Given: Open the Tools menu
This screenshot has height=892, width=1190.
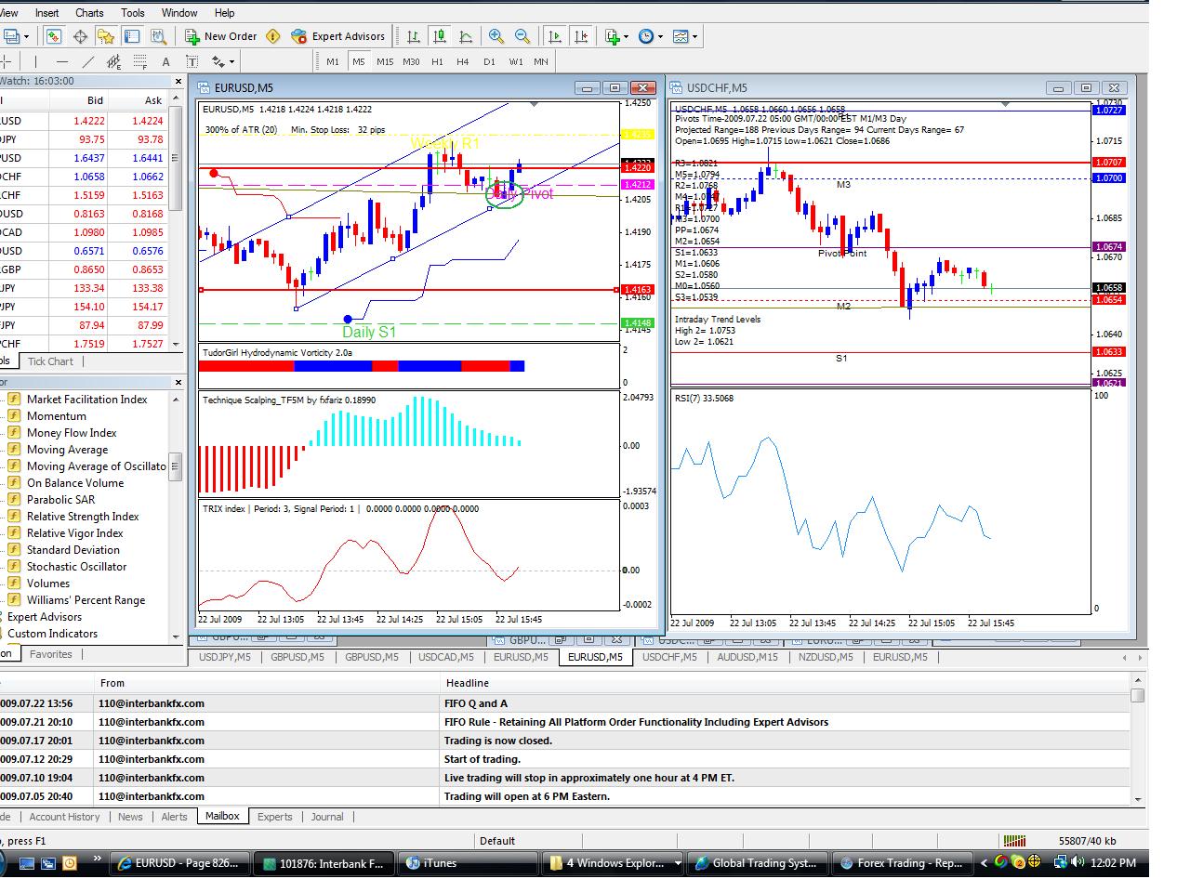Looking at the screenshot, I should point(133,13).
